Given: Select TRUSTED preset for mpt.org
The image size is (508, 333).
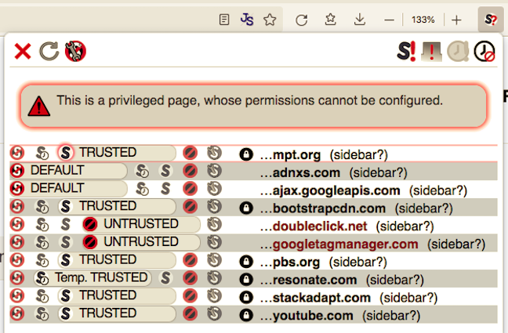Looking at the screenshot, I should 117,153.
